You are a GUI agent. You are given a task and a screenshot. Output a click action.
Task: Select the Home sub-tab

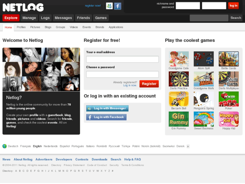(x=8, y=27)
